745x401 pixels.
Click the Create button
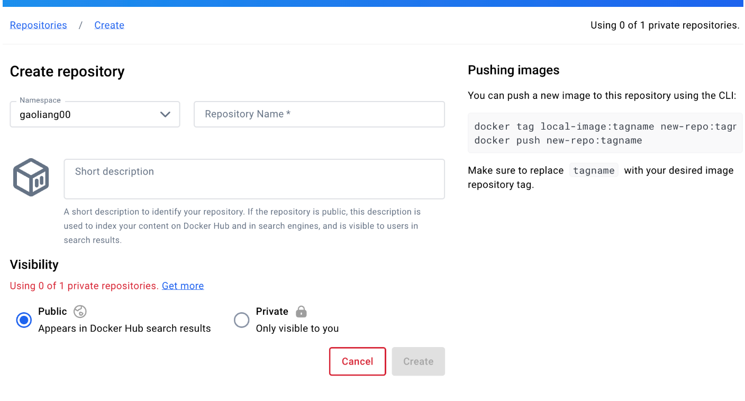tap(419, 361)
